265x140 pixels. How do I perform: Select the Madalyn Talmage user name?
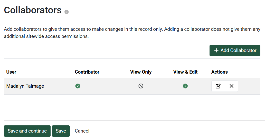pos(25,86)
